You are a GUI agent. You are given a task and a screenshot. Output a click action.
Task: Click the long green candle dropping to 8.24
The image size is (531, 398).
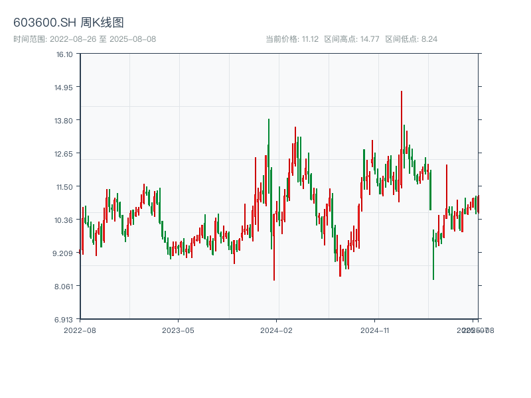[x=433, y=255]
